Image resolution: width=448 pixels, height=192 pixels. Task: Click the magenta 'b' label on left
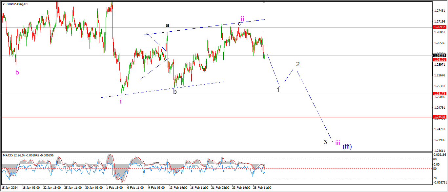click(x=17, y=72)
